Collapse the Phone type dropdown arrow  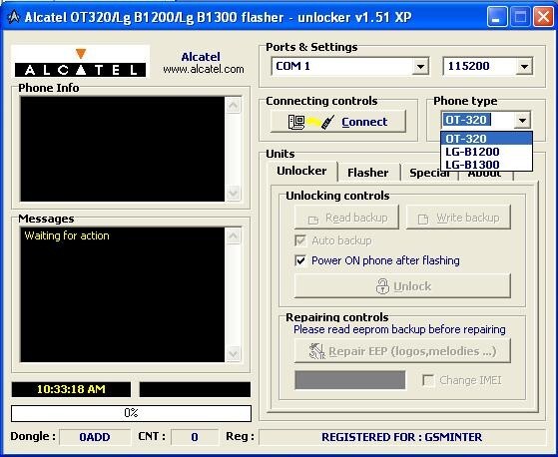point(522,120)
